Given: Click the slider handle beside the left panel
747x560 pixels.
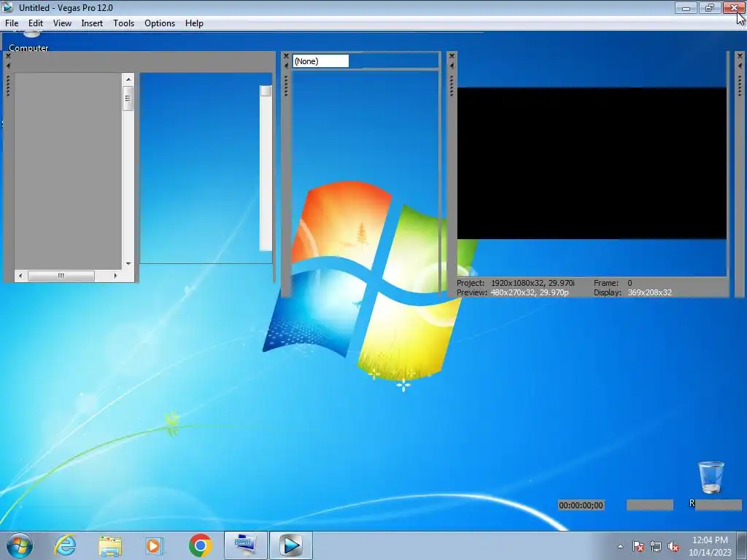Looking at the screenshot, I should pos(266,91).
